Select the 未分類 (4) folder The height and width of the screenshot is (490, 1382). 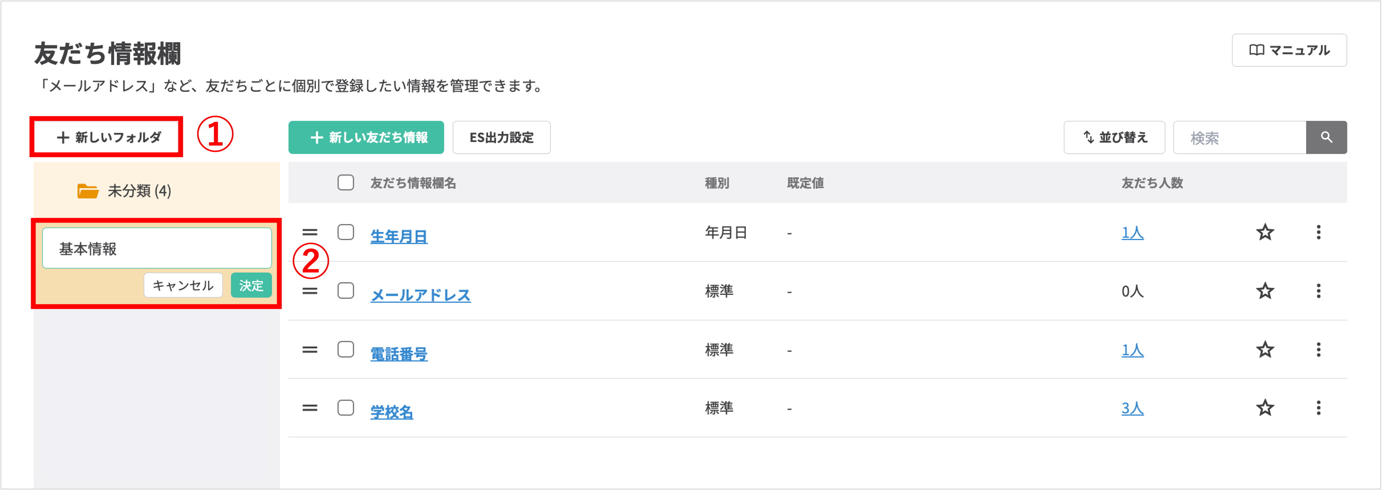[x=138, y=190]
